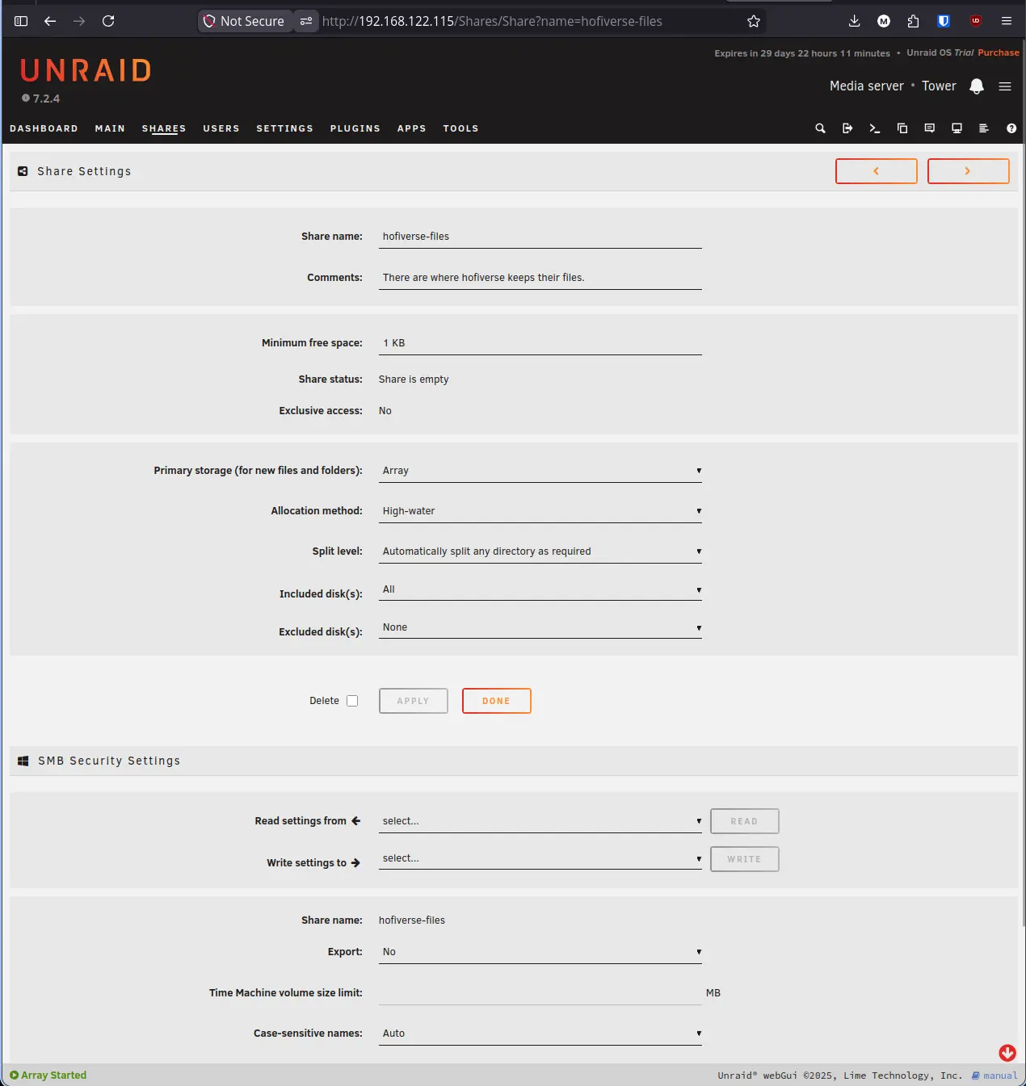Open the Allocation method dropdown

point(540,511)
